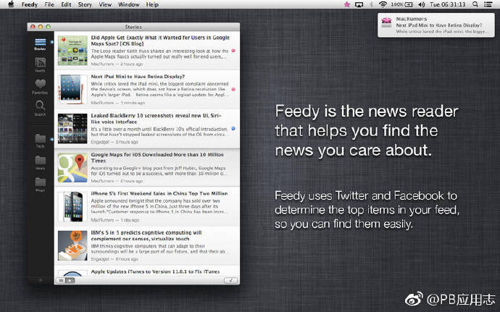The width and height of the screenshot is (500, 312).
Task: Click the pink dot on the Google Maps Spat story
Action: 233,51
